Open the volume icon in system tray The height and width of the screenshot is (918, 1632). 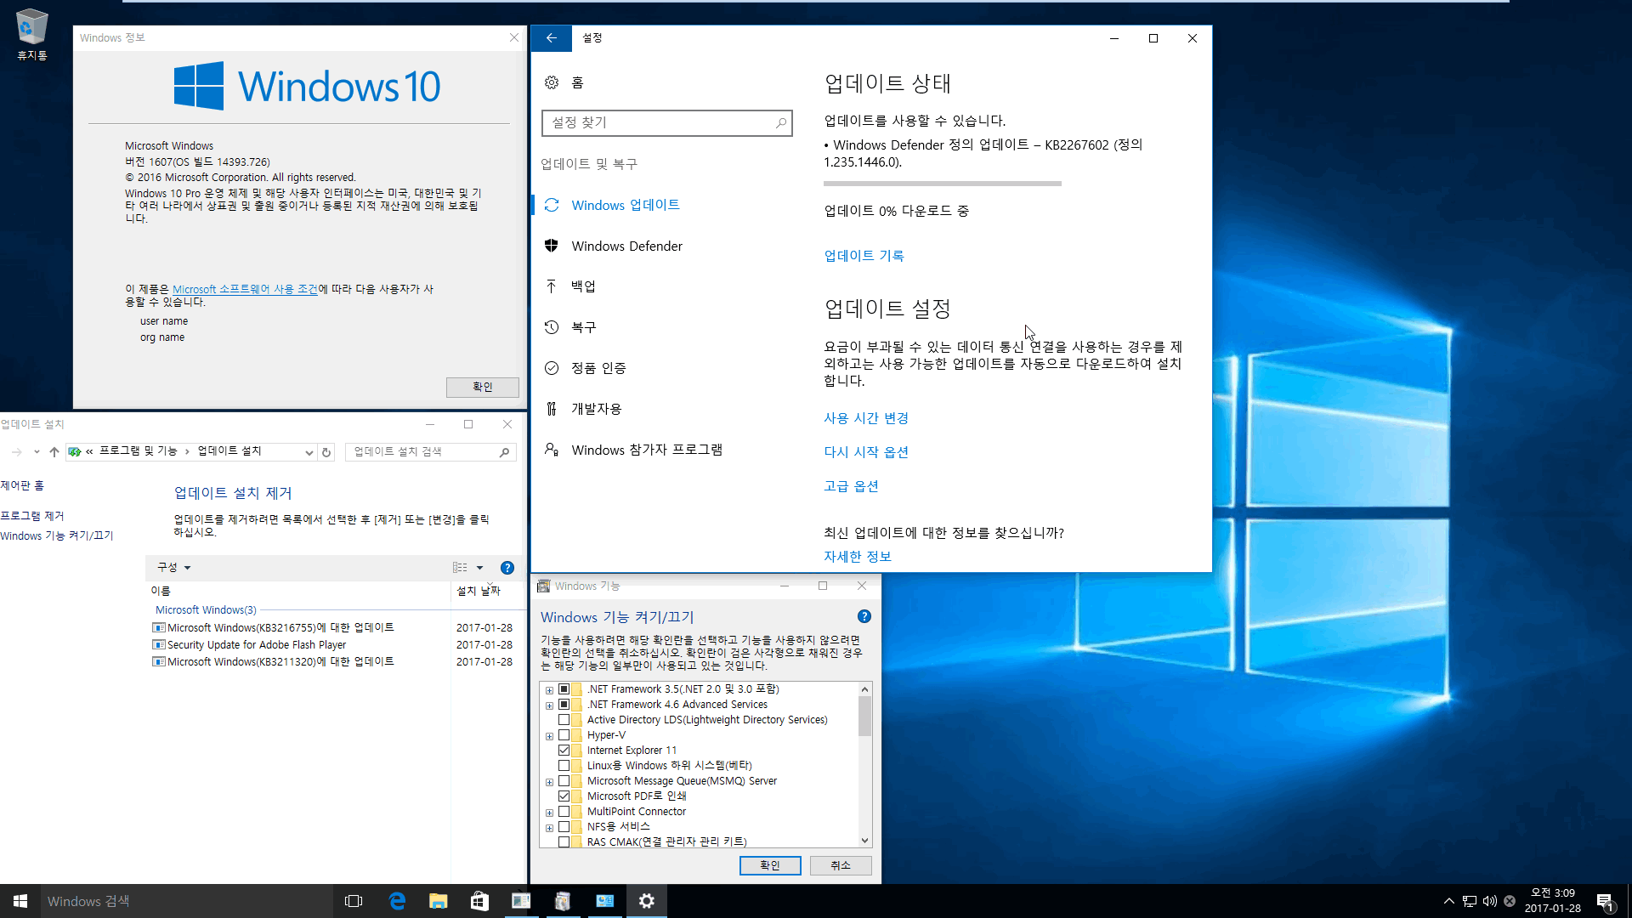(x=1489, y=901)
